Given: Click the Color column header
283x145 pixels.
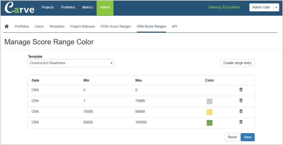Looking at the screenshot, I should pyautogui.click(x=210, y=80).
